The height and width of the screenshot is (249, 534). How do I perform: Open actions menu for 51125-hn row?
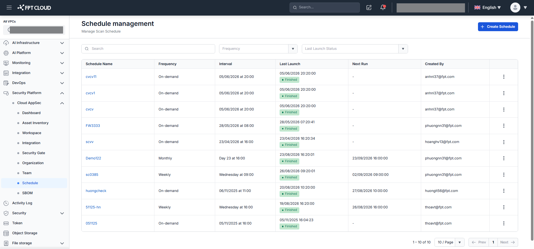coord(504,207)
